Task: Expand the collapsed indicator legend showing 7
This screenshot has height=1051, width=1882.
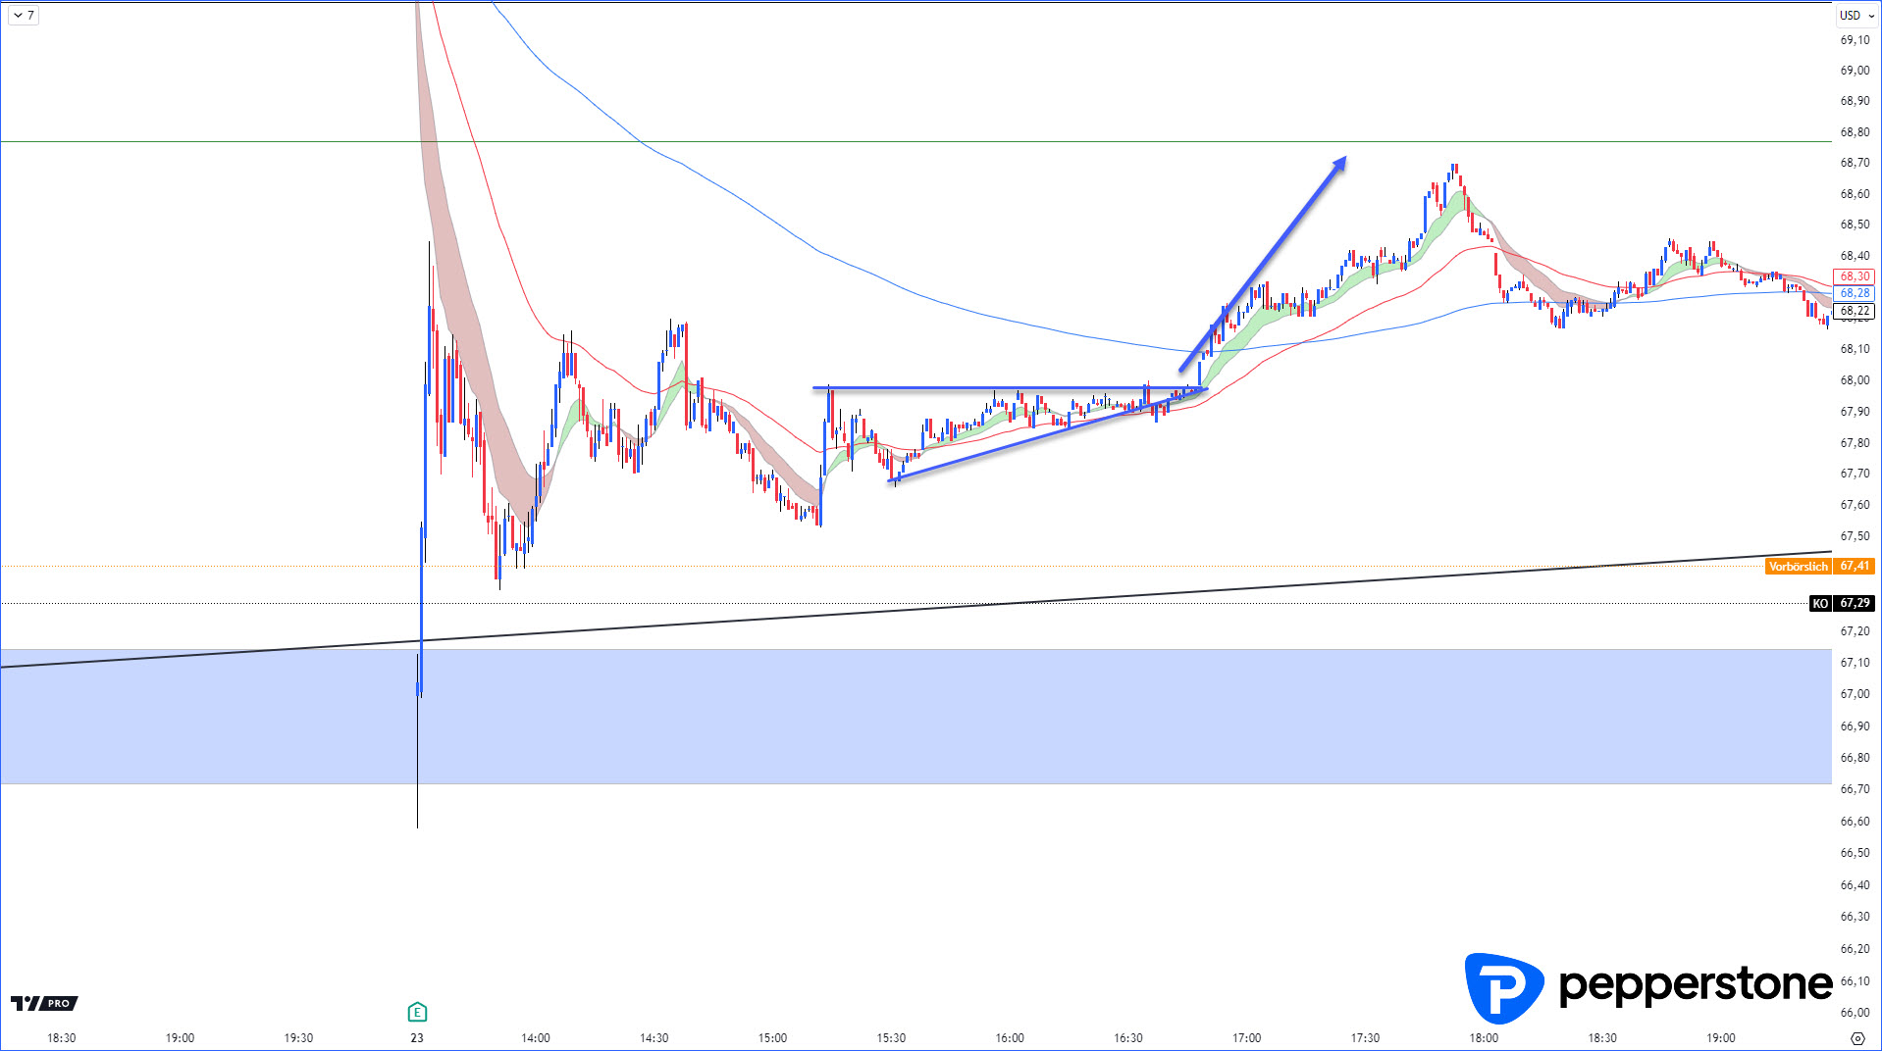Action: tap(25, 16)
